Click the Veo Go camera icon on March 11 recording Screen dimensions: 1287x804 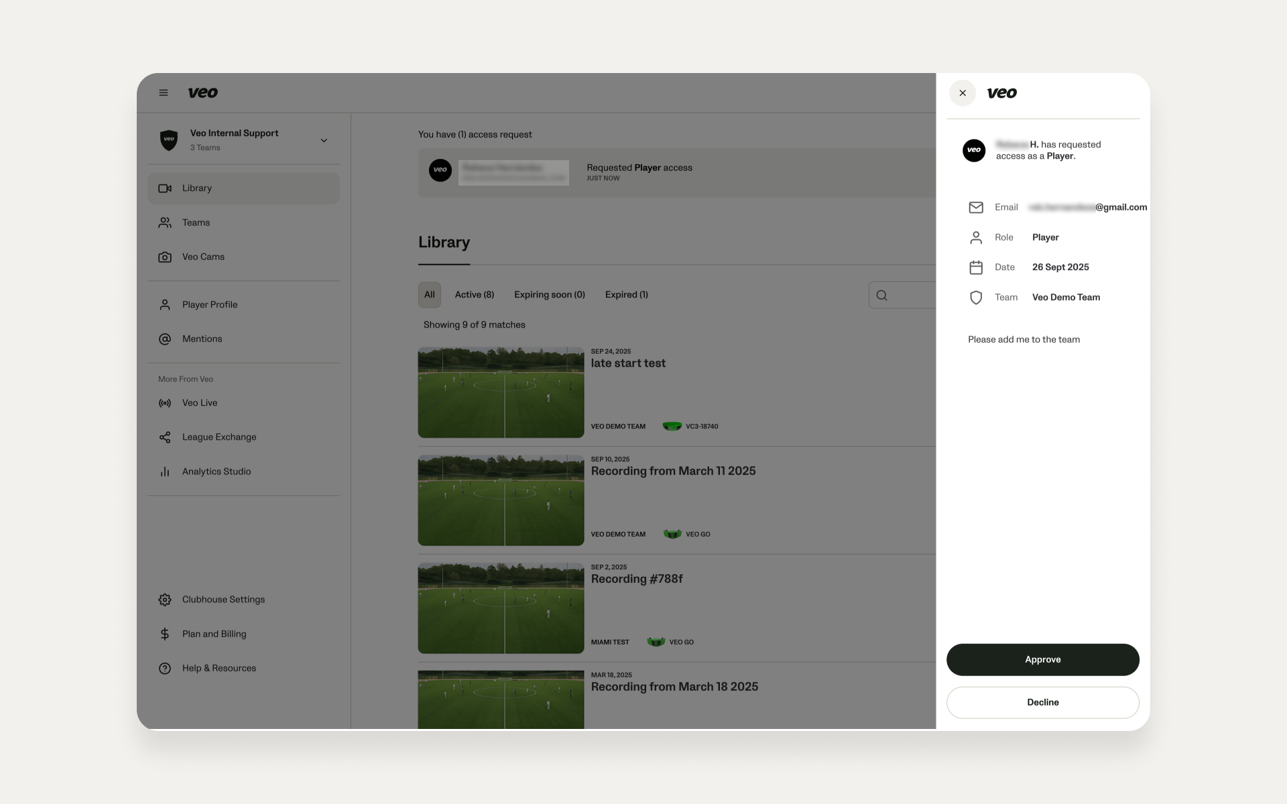672,534
